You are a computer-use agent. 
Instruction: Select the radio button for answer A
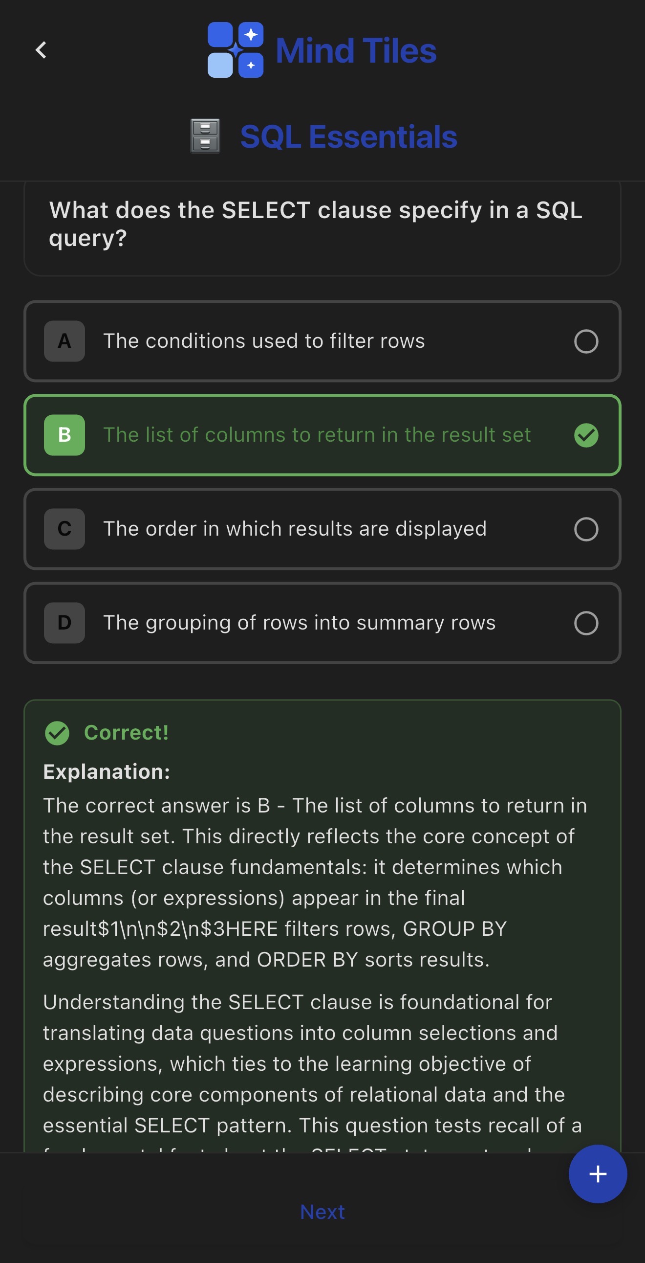click(586, 341)
